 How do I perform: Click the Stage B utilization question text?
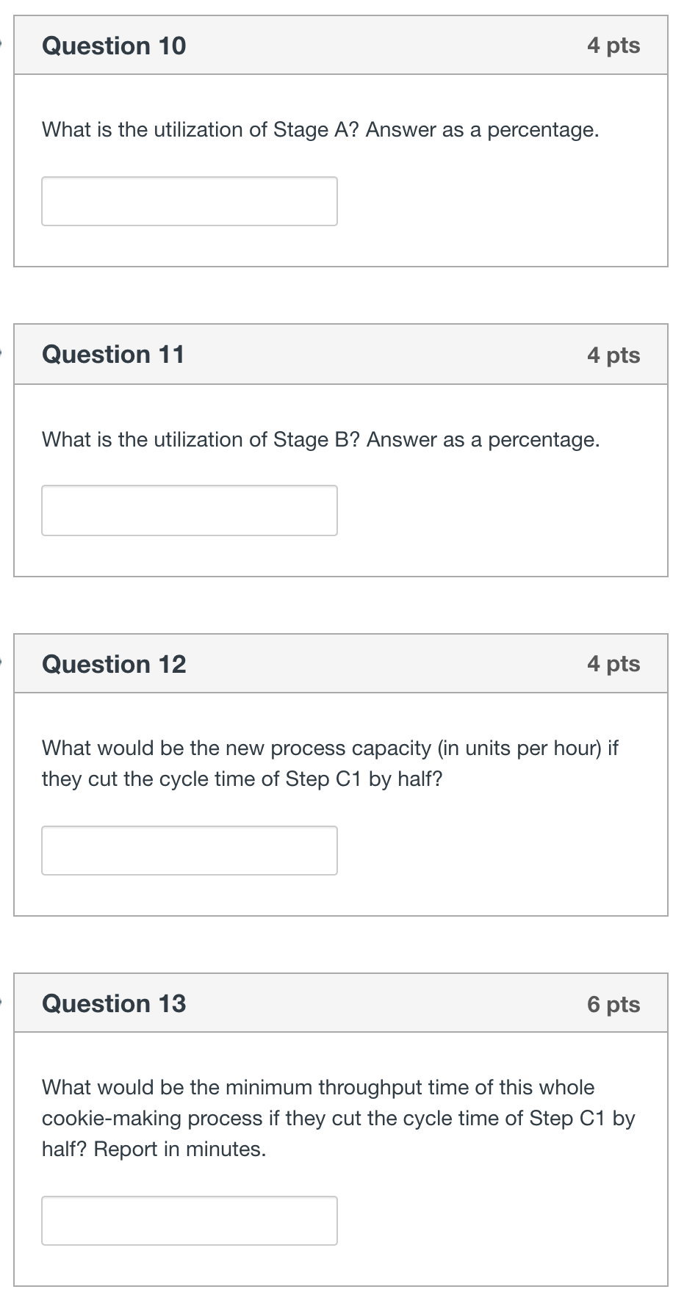tap(320, 440)
